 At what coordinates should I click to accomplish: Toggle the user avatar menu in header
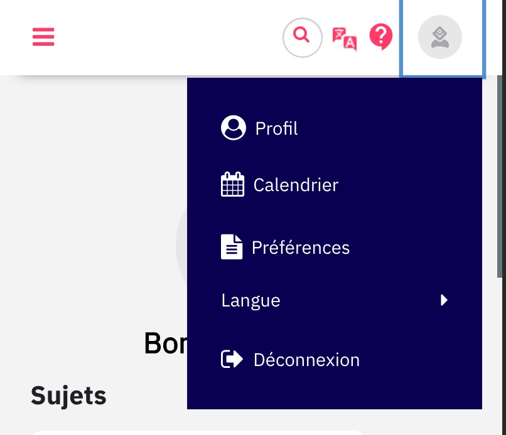440,37
